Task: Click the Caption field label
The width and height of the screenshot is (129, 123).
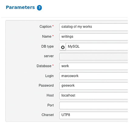Action: [x=46, y=27]
